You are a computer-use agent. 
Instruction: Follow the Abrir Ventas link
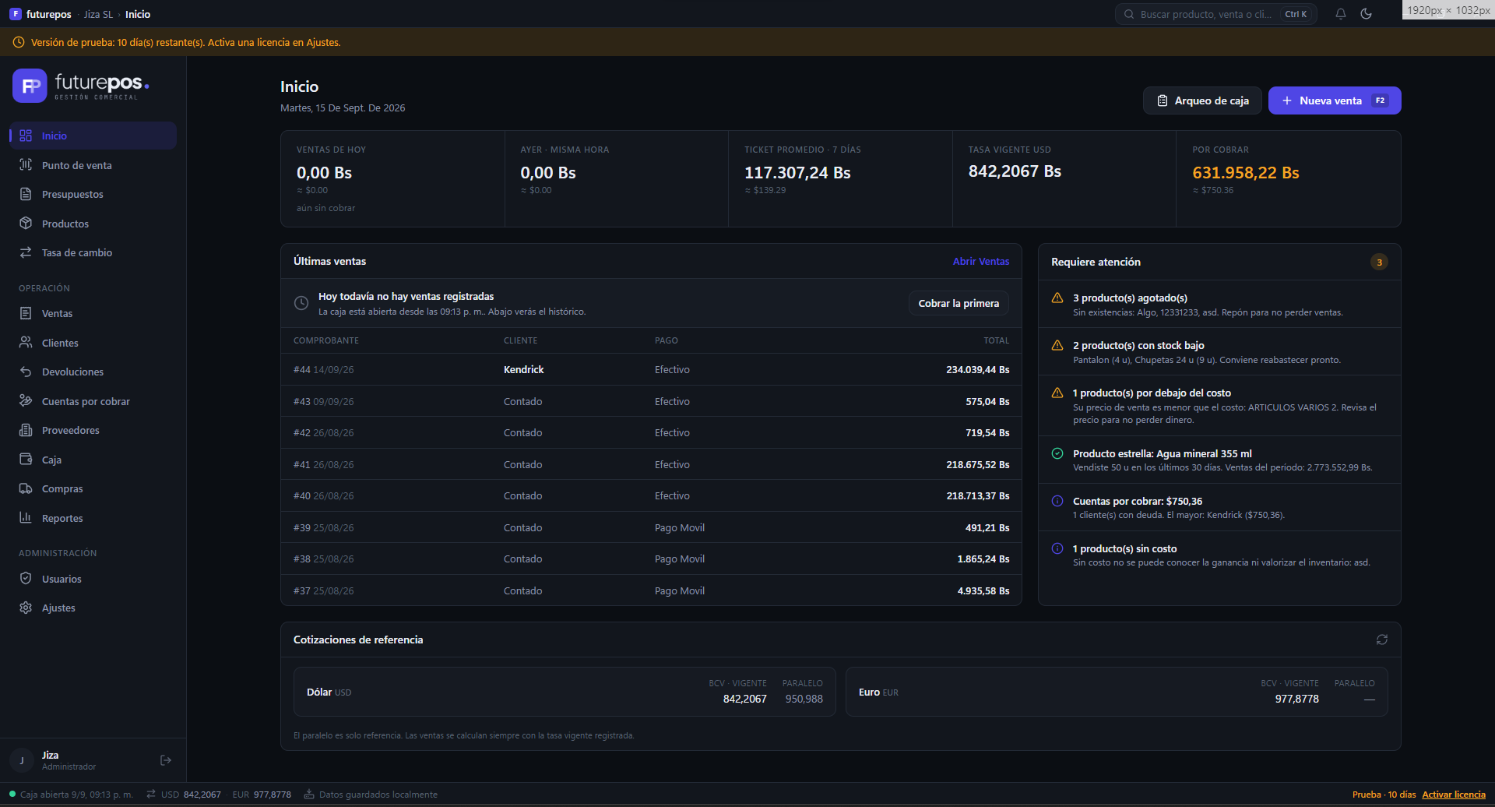[x=981, y=262]
